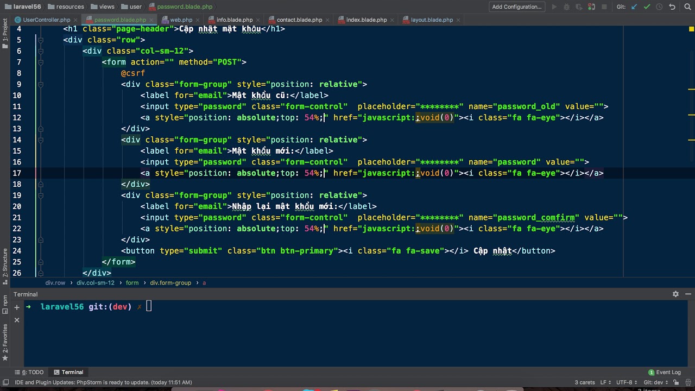
Task: Switch to the layout.blade.php tab
Action: point(432,20)
